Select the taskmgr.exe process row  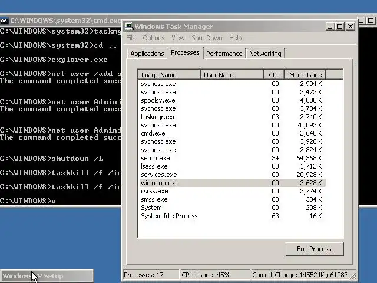(233, 117)
